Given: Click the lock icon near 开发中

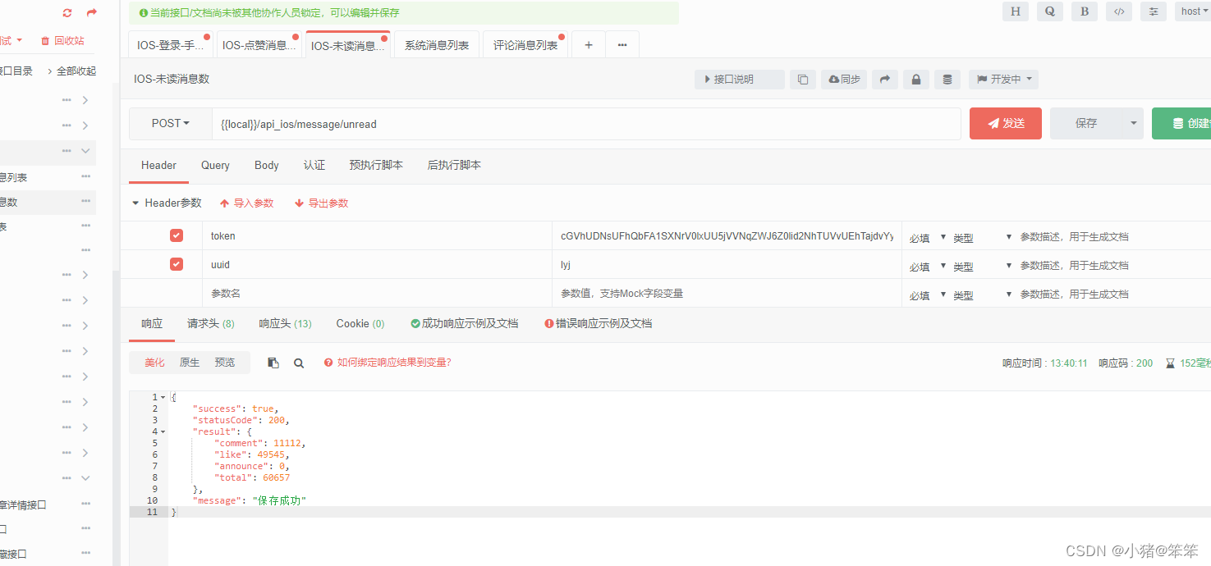Looking at the screenshot, I should click(915, 79).
